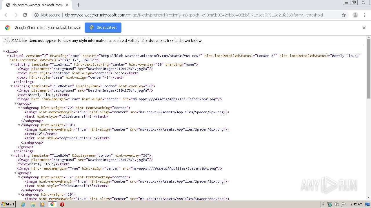Open the red antivirus taskbar icon
371x208 pixels.
point(62,204)
